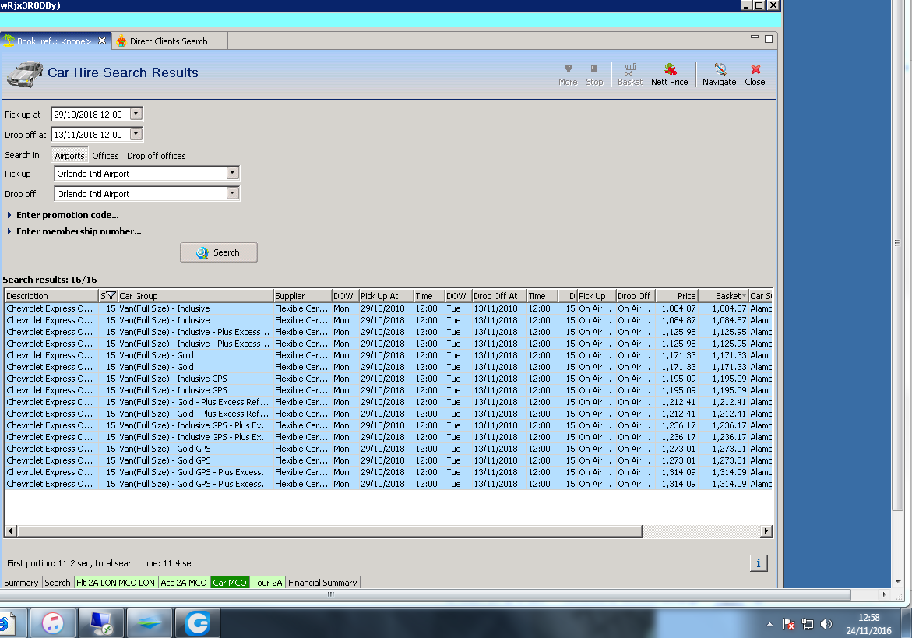Click the Action Center flag icon
The image size is (912, 638).
[x=789, y=624]
